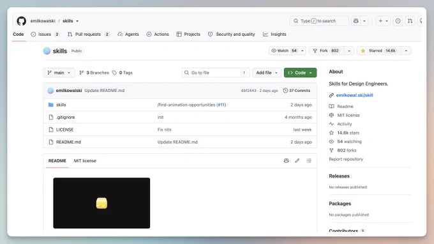Open the Copilot chat icon in header

pyautogui.click(x=356, y=21)
